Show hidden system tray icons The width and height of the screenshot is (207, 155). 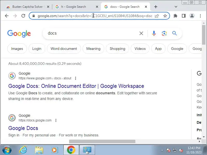click(162, 150)
